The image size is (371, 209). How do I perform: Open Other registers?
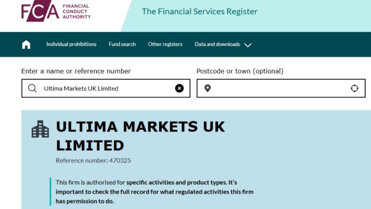pos(165,44)
